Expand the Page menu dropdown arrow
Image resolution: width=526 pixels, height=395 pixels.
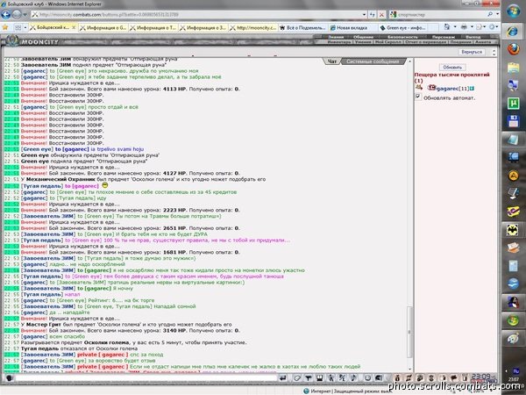[x=485, y=27]
